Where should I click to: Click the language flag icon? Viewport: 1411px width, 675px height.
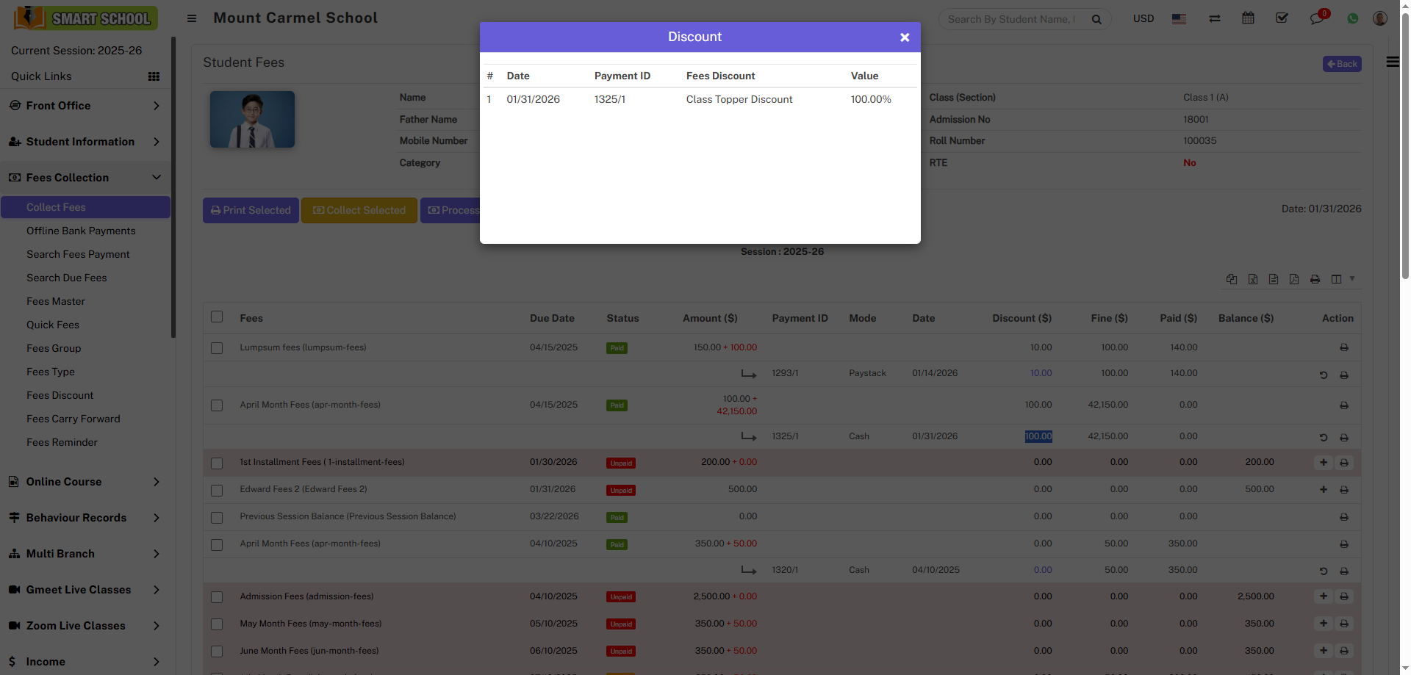pos(1179,19)
